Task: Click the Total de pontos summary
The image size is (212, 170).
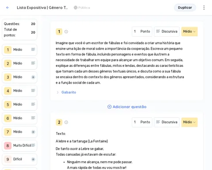Action: click(19, 32)
